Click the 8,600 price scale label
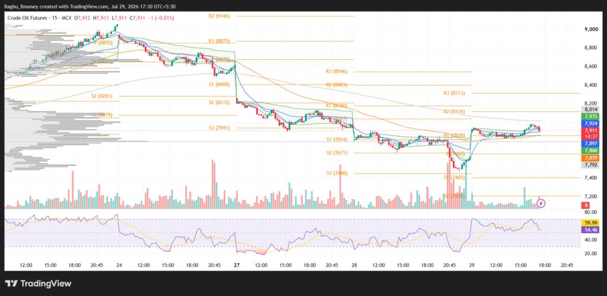This screenshot has height=296, width=607. (x=591, y=66)
